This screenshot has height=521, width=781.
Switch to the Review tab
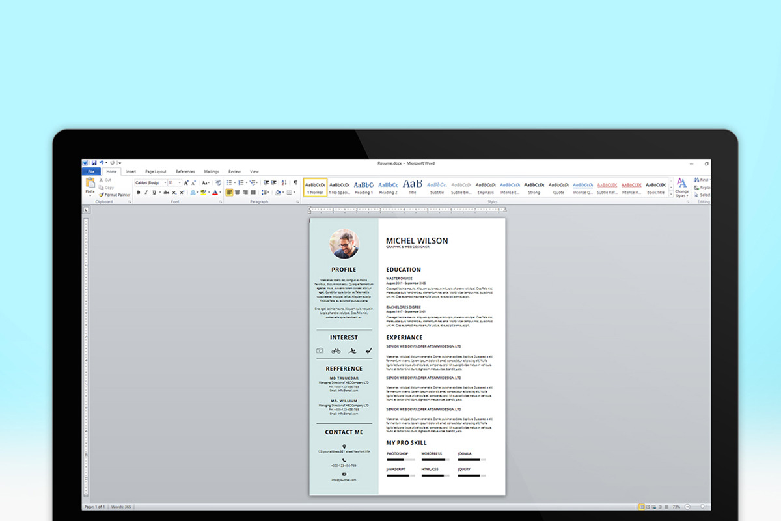pyautogui.click(x=234, y=171)
